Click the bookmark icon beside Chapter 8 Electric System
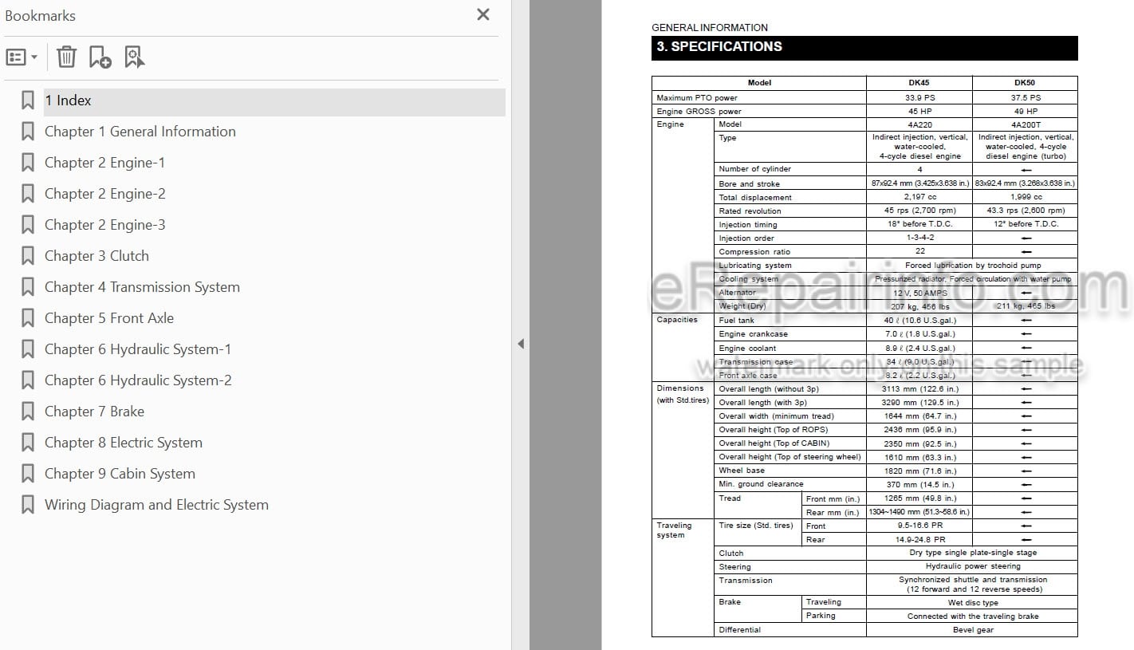This screenshot has height=650, width=1134. [28, 443]
